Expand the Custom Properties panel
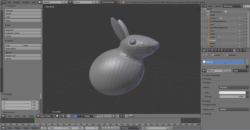 click(212, 75)
